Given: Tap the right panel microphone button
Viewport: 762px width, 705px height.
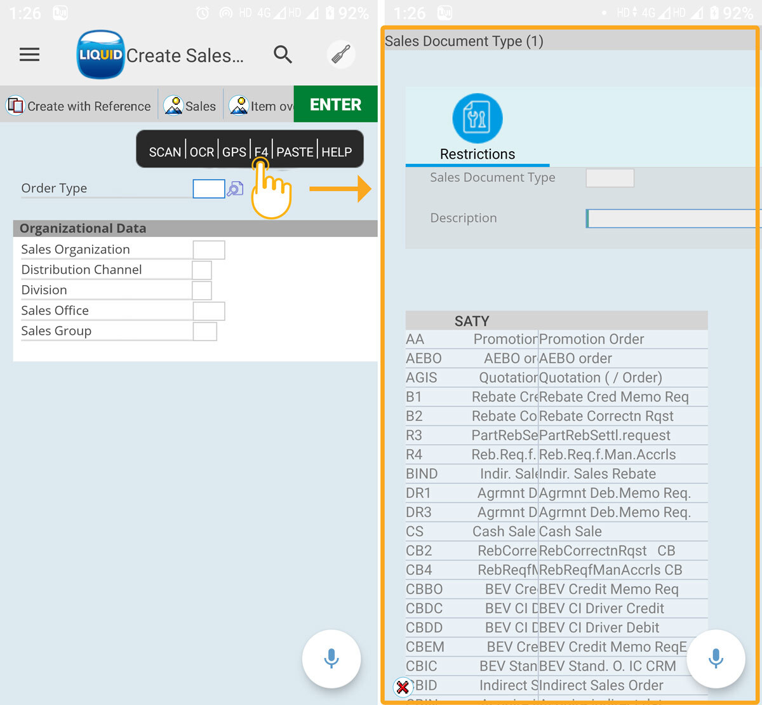Looking at the screenshot, I should (716, 659).
